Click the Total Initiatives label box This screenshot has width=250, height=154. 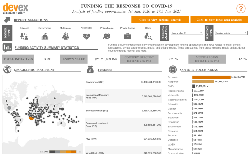coord(18,59)
